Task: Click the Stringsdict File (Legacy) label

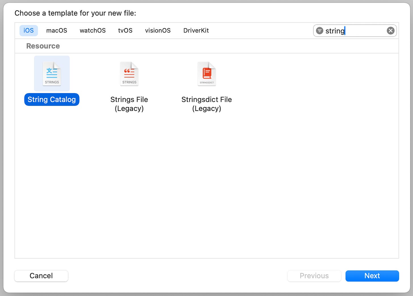Action: tap(206, 104)
